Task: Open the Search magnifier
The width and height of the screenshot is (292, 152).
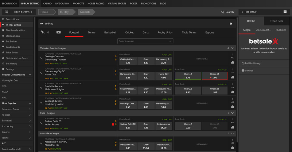Action: tap(223, 12)
